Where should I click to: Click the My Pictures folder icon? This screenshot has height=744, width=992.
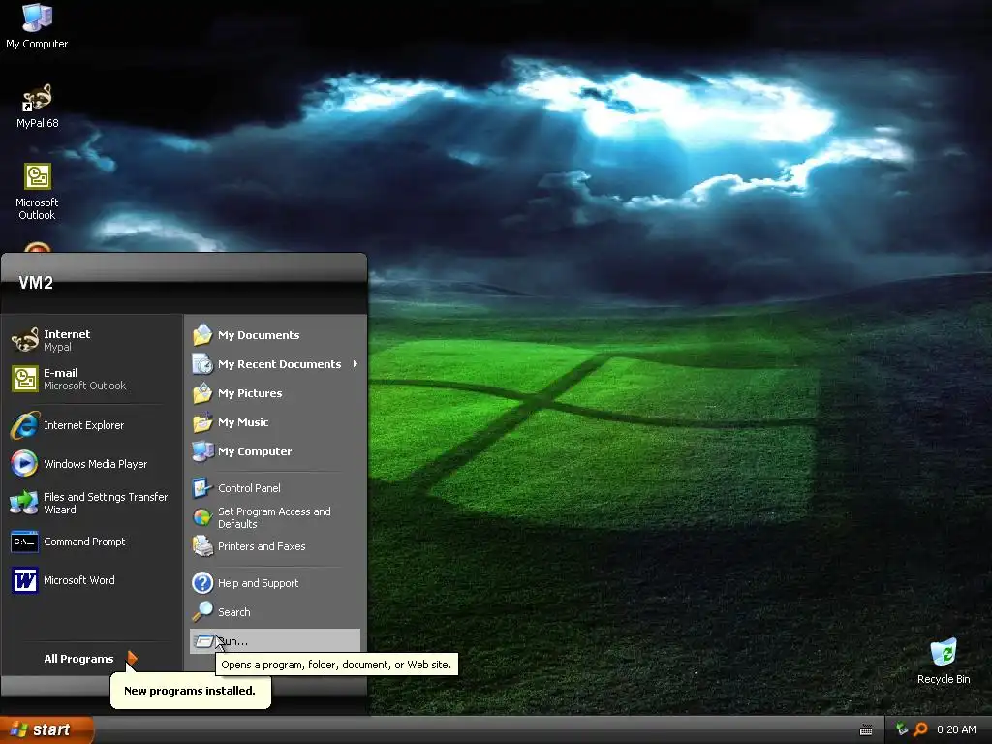[x=202, y=393]
